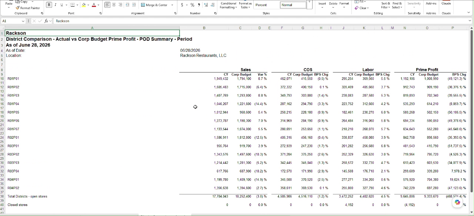
Task: Open Name Box dropdown arrow
Action: click(23, 21)
